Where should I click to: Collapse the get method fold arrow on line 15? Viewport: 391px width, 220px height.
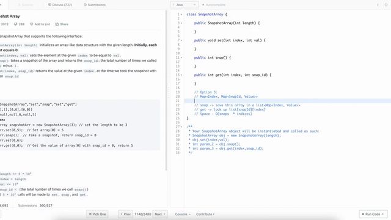pos(181,75)
